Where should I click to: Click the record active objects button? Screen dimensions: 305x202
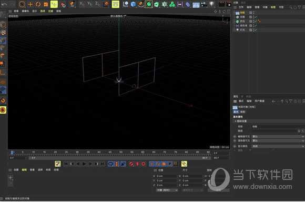click(x=131, y=164)
